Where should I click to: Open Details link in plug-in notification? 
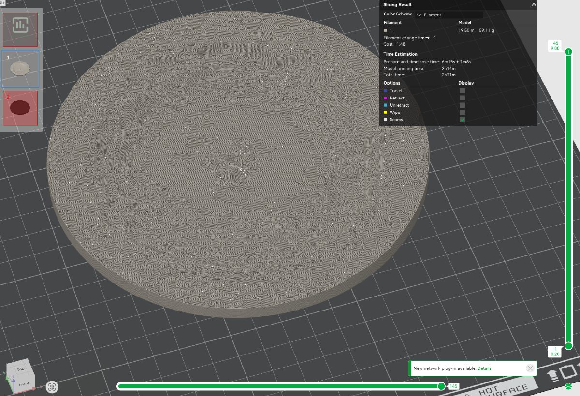[484, 368]
